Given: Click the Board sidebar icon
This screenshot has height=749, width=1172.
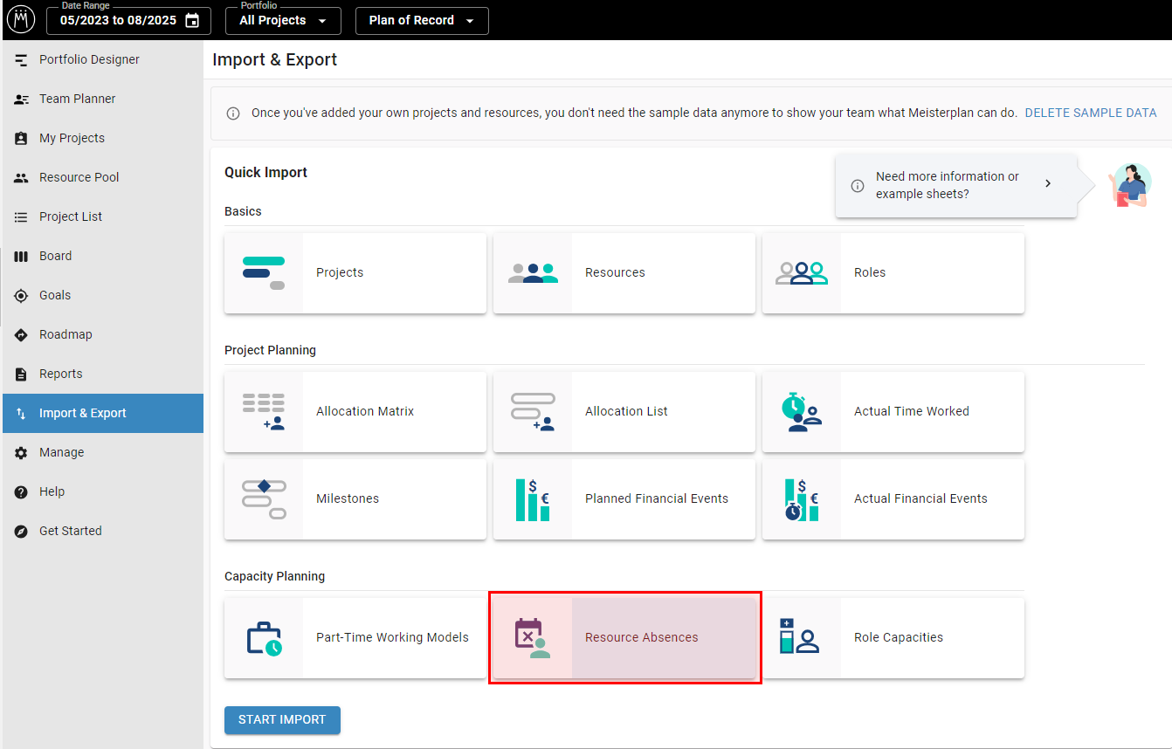Looking at the screenshot, I should pos(21,257).
